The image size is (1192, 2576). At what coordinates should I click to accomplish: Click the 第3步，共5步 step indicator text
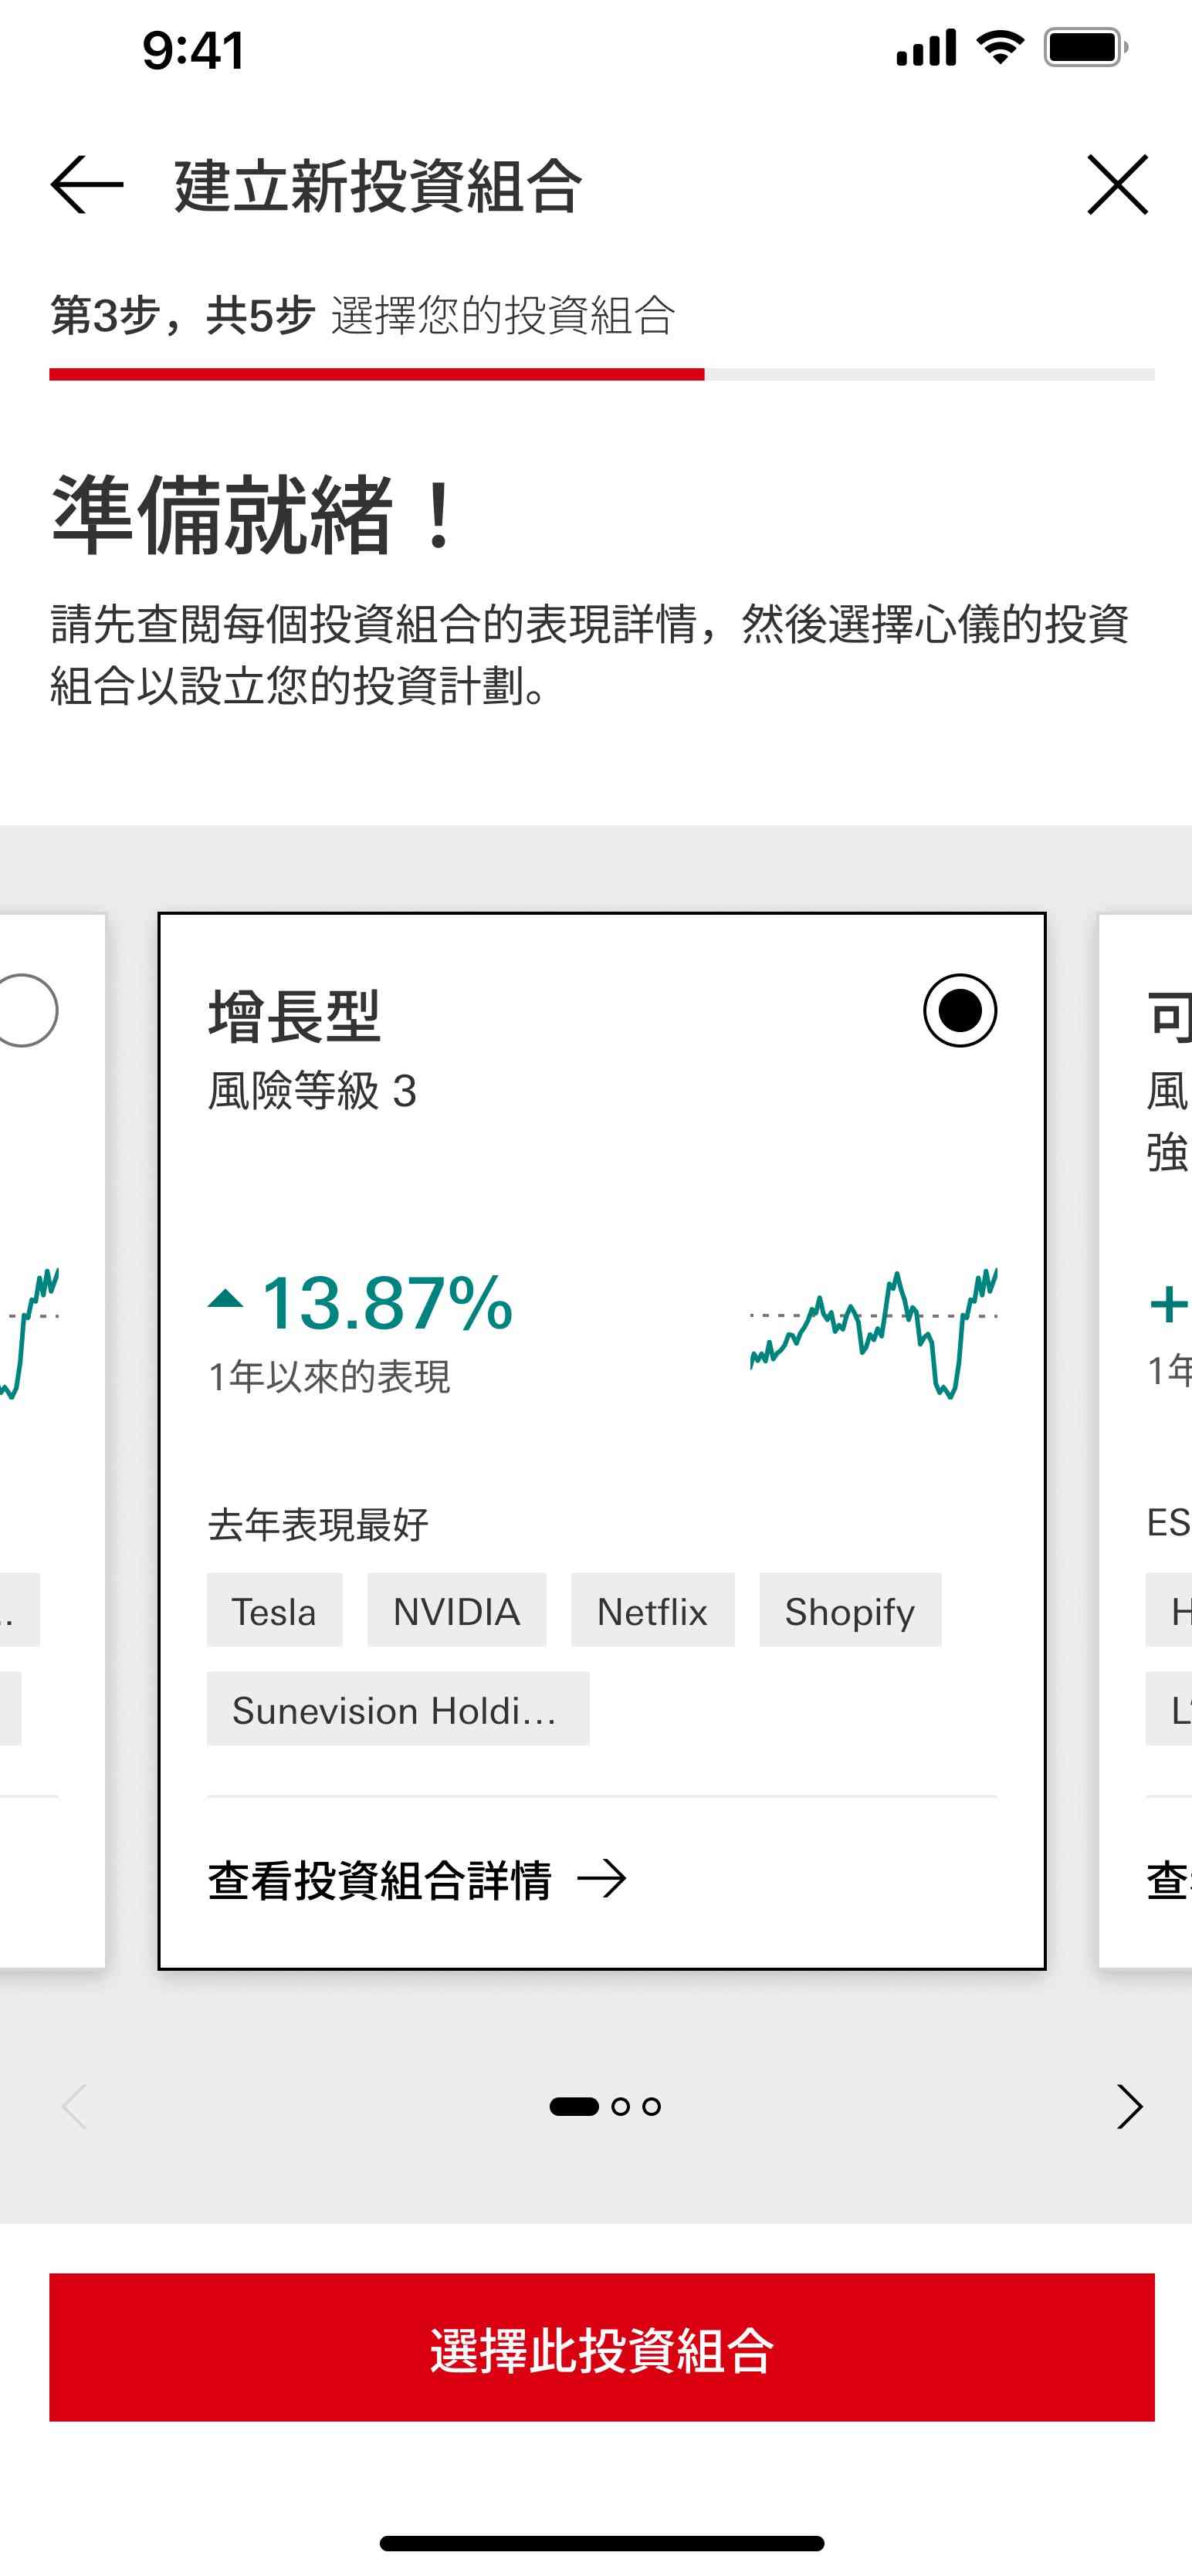pyautogui.click(x=183, y=315)
